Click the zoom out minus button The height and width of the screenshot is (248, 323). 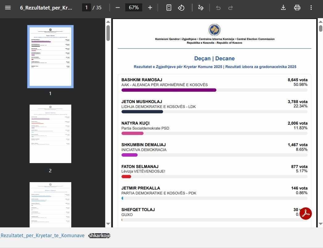tap(118, 8)
